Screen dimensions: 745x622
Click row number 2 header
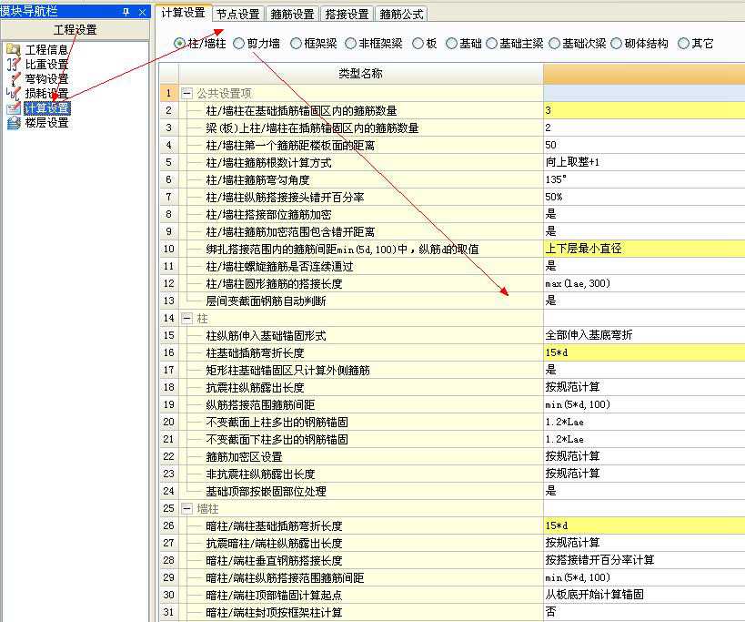point(168,110)
